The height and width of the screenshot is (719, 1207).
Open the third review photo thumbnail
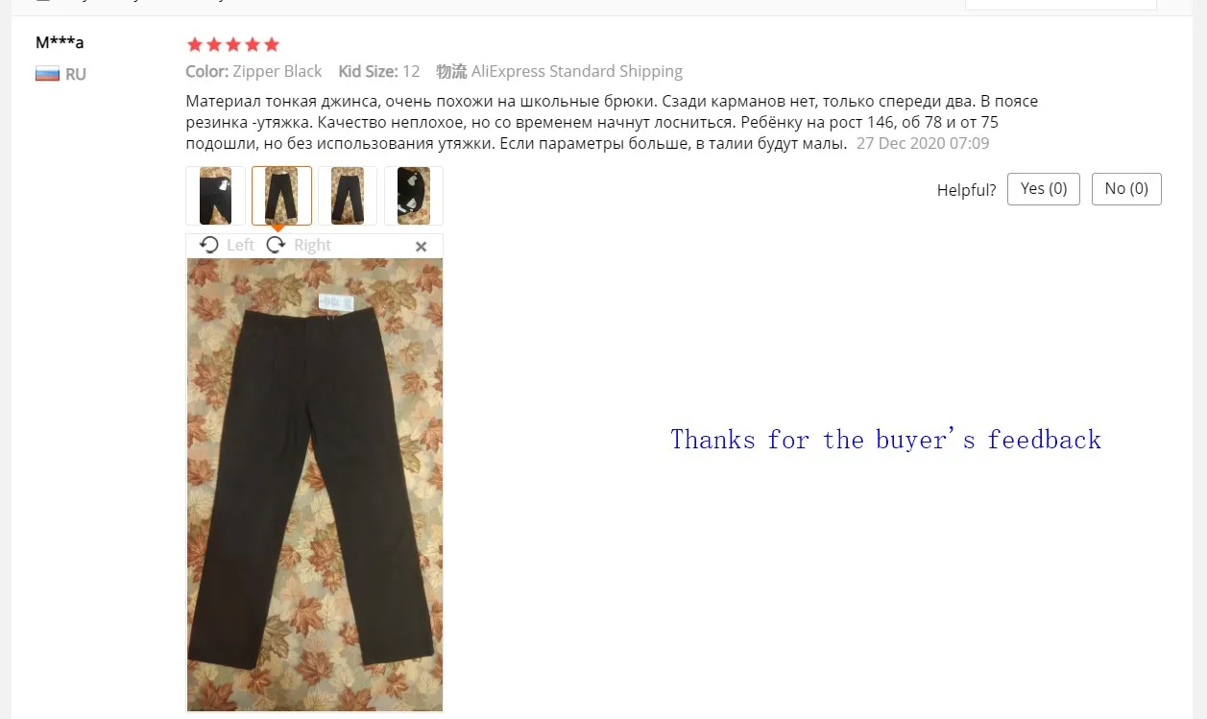pos(348,196)
